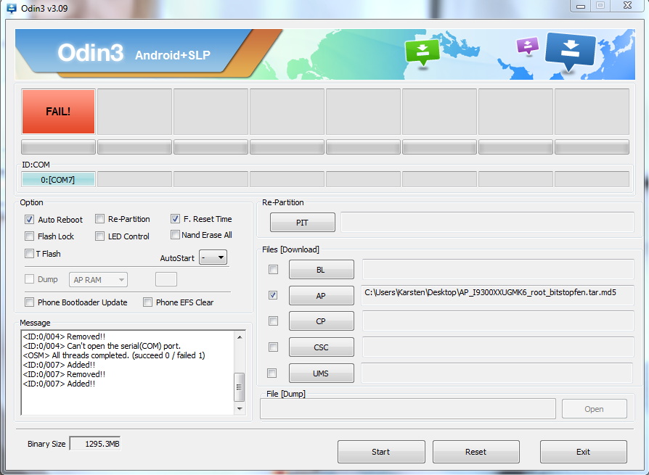Click the File Dump path field
Image resolution: width=649 pixels, height=475 pixels.
click(408, 409)
